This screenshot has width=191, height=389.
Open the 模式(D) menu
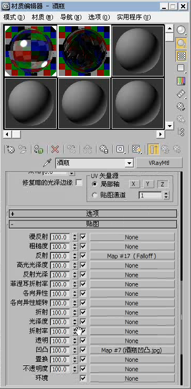[14, 17]
